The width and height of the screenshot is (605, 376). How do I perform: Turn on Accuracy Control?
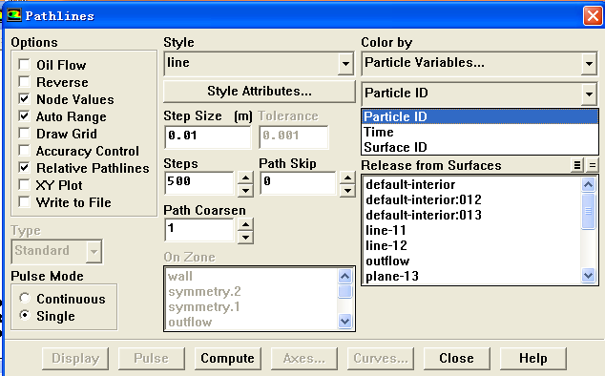(24, 150)
